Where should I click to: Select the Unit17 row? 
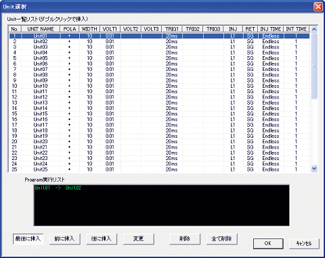click(x=159, y=125)
